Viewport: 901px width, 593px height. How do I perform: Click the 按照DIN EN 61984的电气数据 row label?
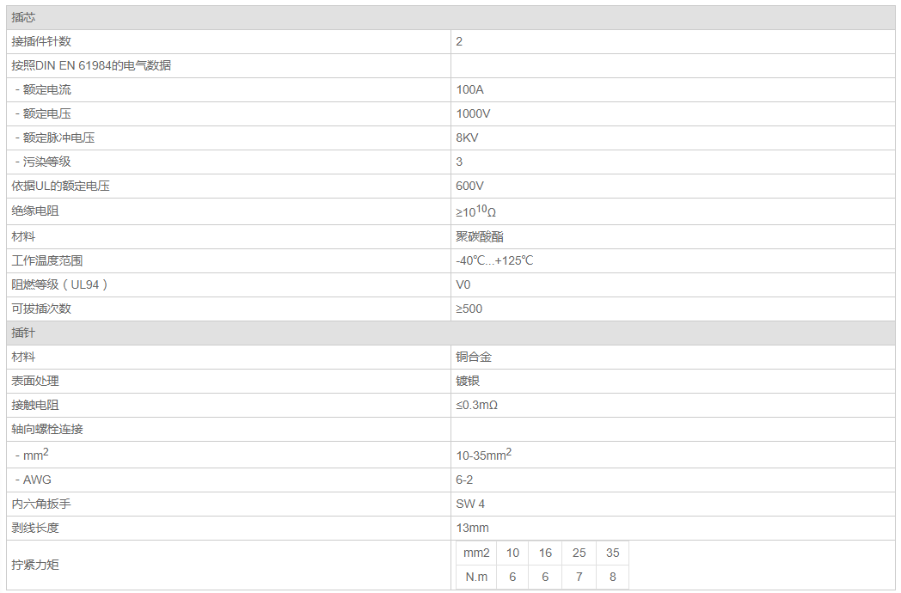pos(91,65)
